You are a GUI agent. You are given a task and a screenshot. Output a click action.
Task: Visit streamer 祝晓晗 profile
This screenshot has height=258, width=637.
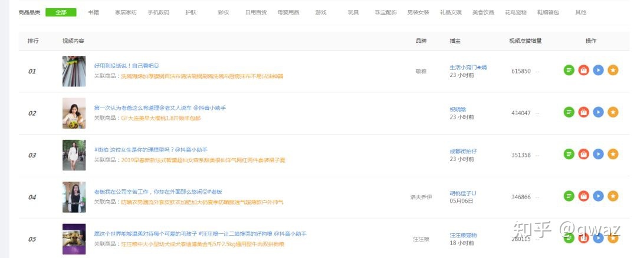(x=458, y=109)
